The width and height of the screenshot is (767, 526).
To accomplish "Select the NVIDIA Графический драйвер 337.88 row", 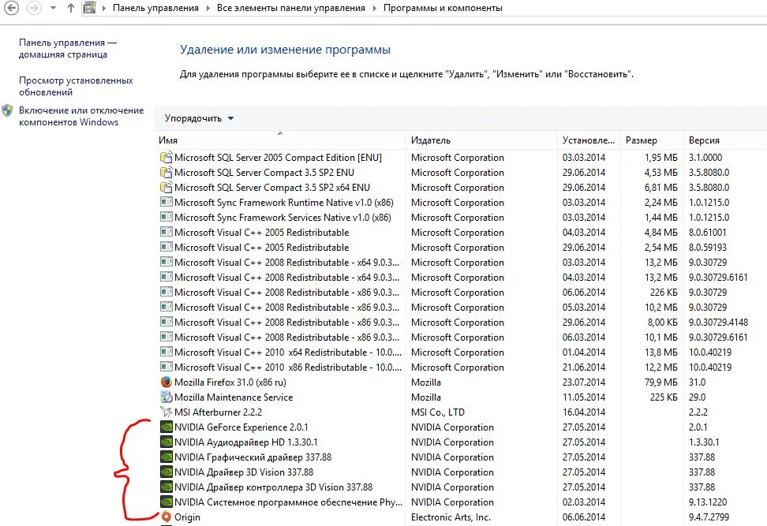I will [x=253, y=457].
